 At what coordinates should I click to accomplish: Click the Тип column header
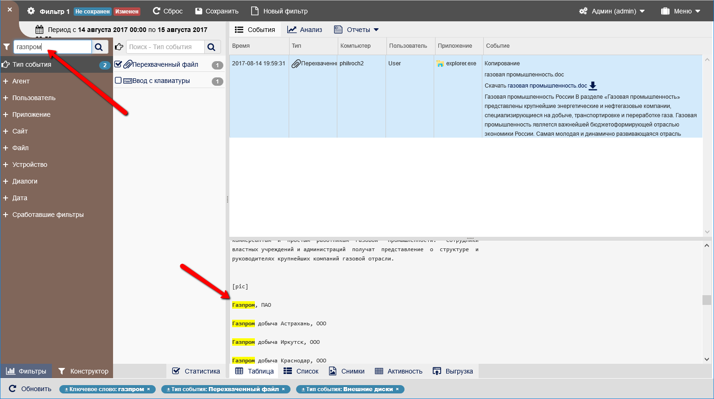tap(313, 46)
